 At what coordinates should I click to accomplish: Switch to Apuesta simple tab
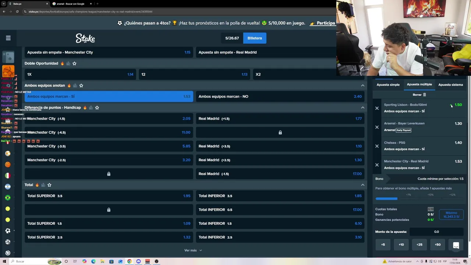tap(388, 85)
